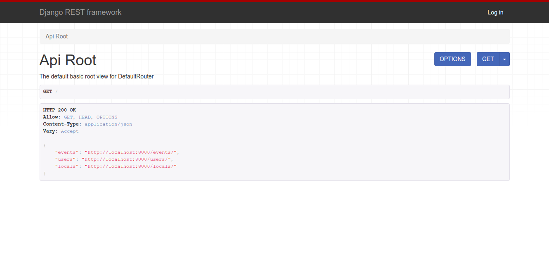Click the "application/json" content type value
The height and width of the screenshot is (280, 549).
[108, 124]
